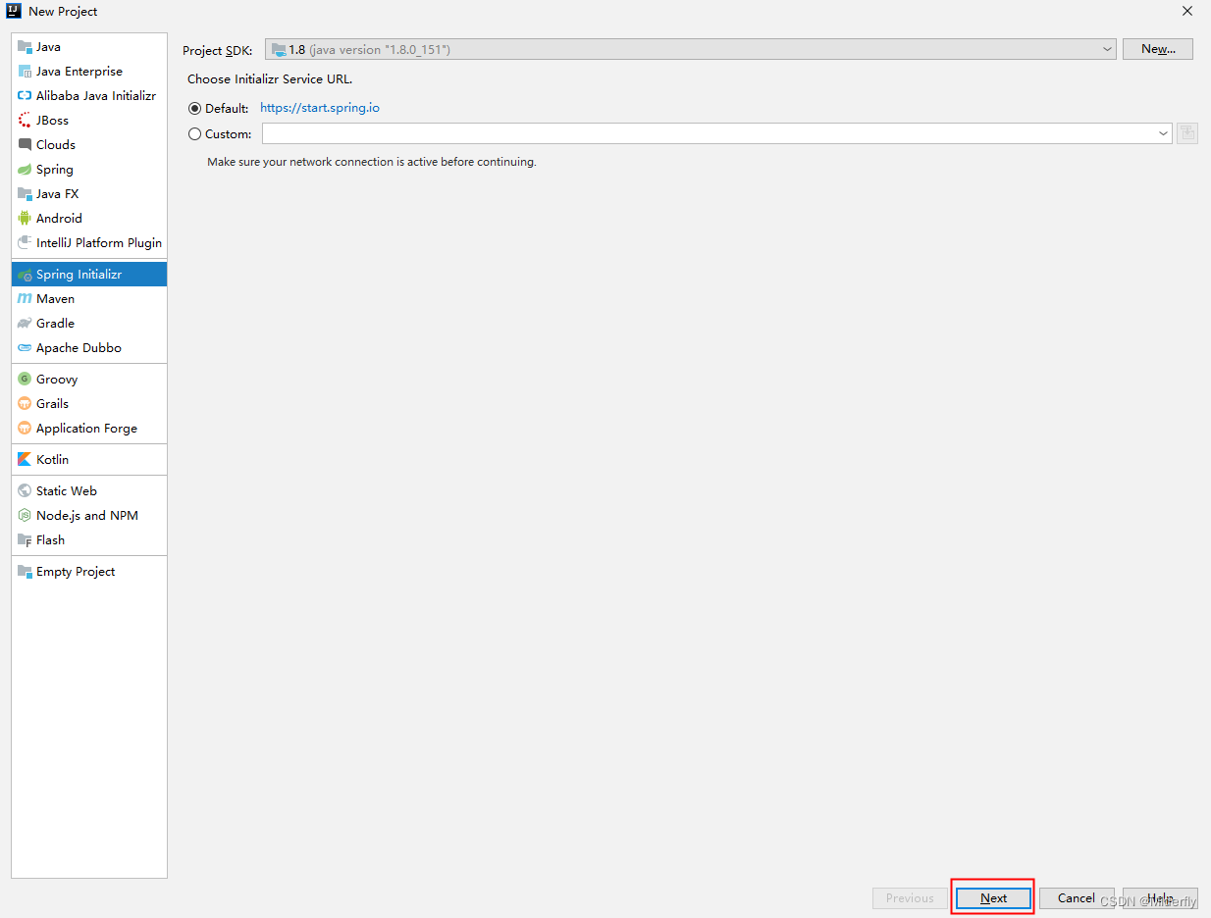Close the New Project dialog
The image size is (1211, 918).
tap(1187, 12)
